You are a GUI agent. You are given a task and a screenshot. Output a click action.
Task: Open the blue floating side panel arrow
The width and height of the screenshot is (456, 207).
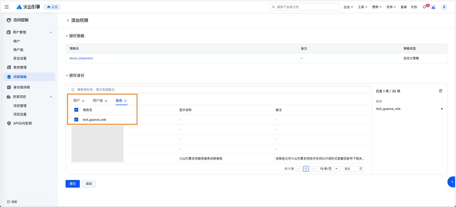point(452,182)
